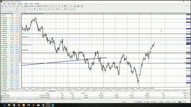Open the Вставка menu
This screenshot has height=107, width=191.
coord(13,4)
